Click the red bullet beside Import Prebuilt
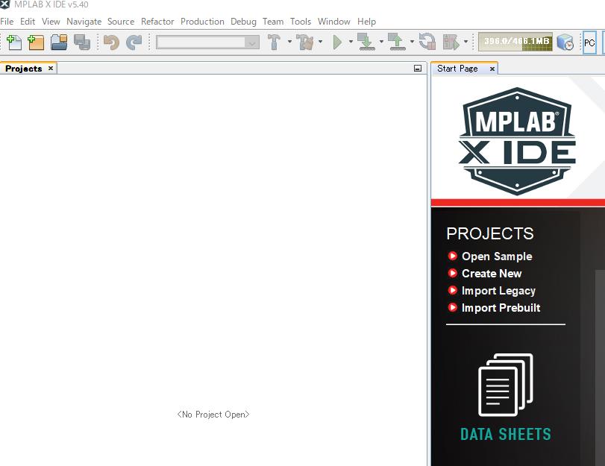Screen dimensions: 605x466 [x=452, y=307]
